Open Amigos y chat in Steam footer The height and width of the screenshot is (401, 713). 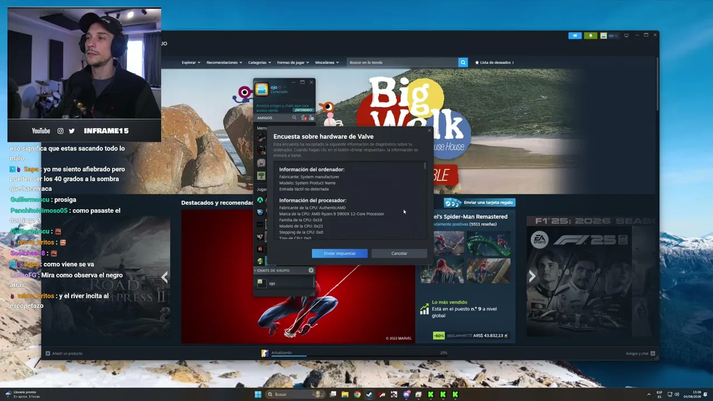pos(640,353)
